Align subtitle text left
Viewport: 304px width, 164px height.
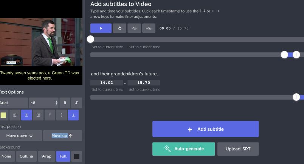tap(15, 115)
